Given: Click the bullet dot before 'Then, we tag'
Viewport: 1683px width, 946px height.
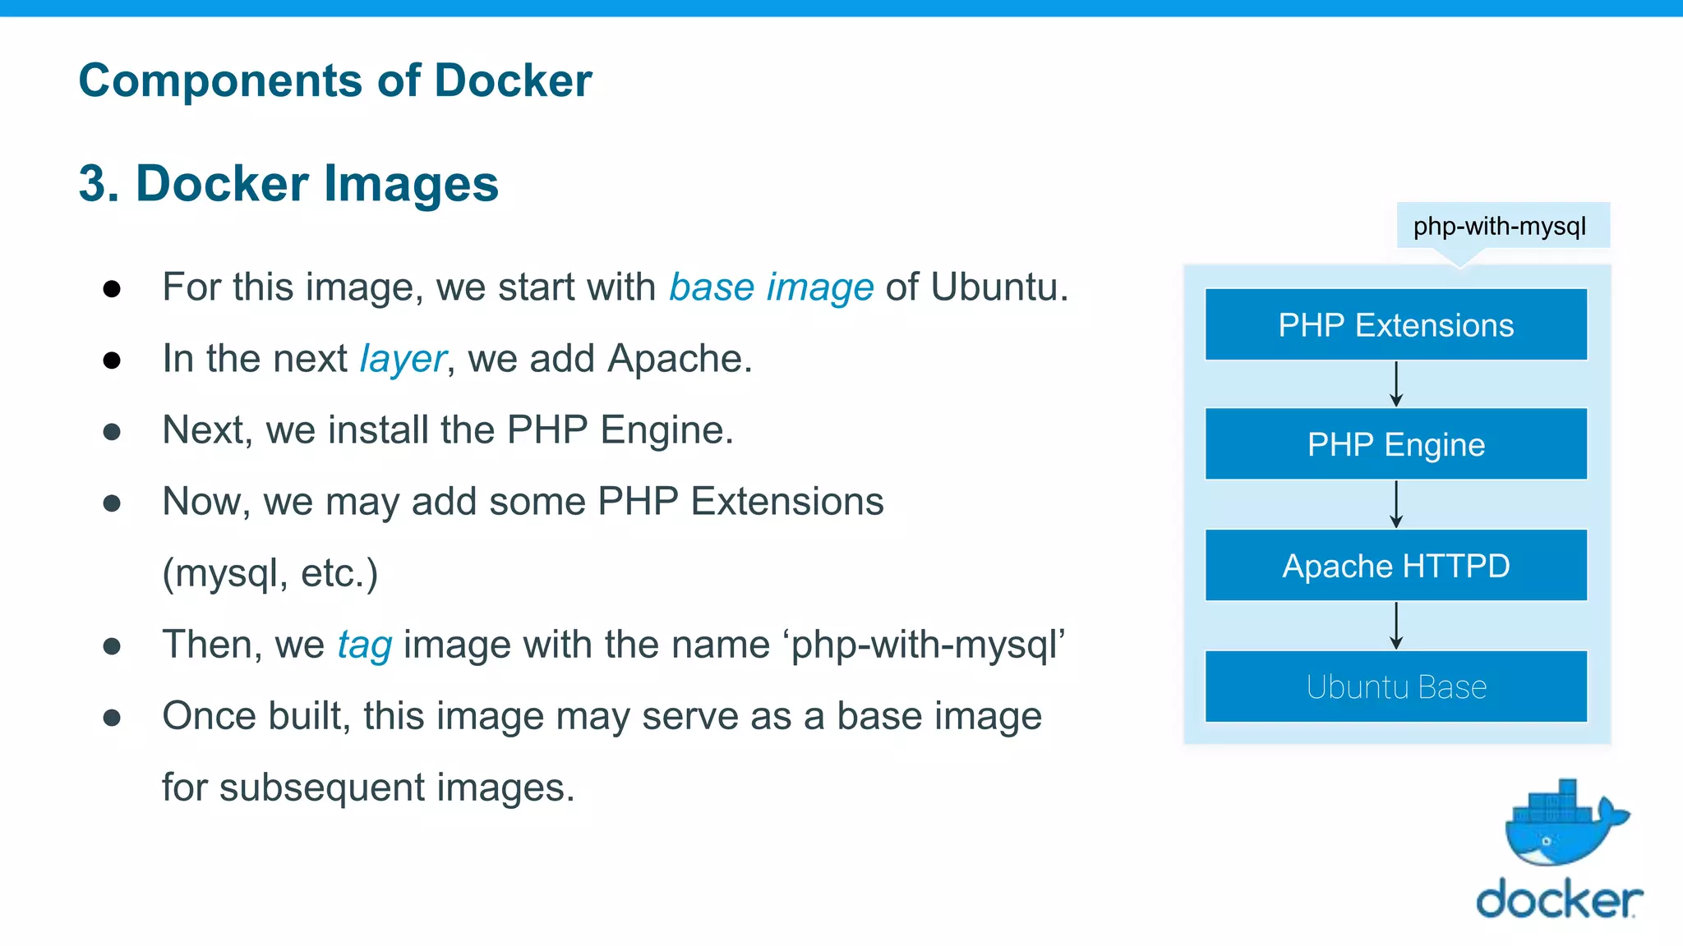Looking at the screenshot, I should (113, 646).
